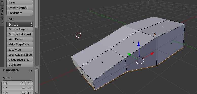Click the Z vector value field
The height and width of the screenshot is (94, 197).
pyautogui.click(x=17, y=92)
